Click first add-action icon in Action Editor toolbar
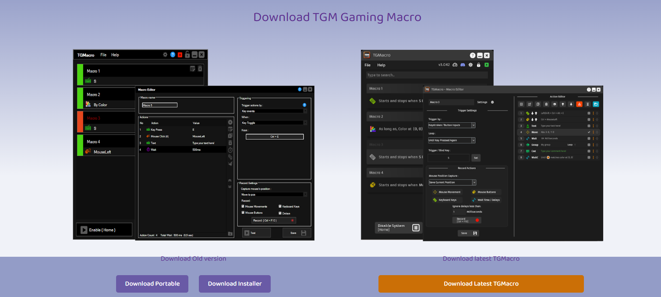The image size is (661, 297). [521, 104]
